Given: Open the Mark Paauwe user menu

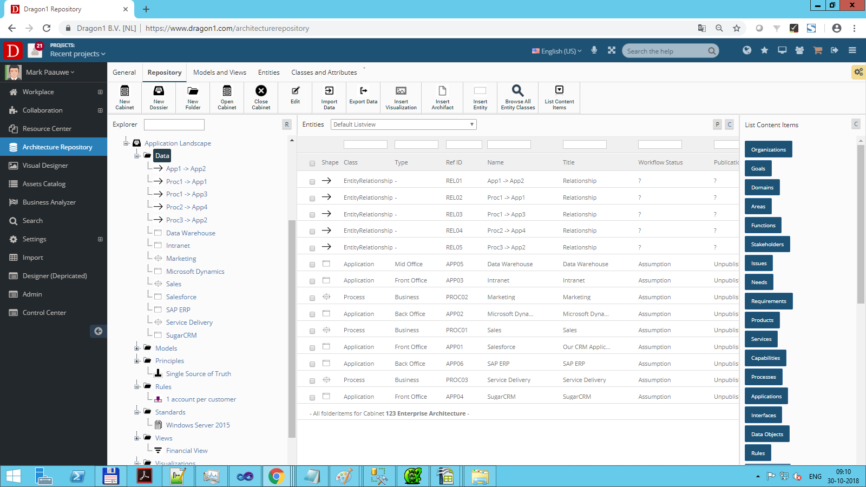Looking at the screenshot, I should coord(50,72).
